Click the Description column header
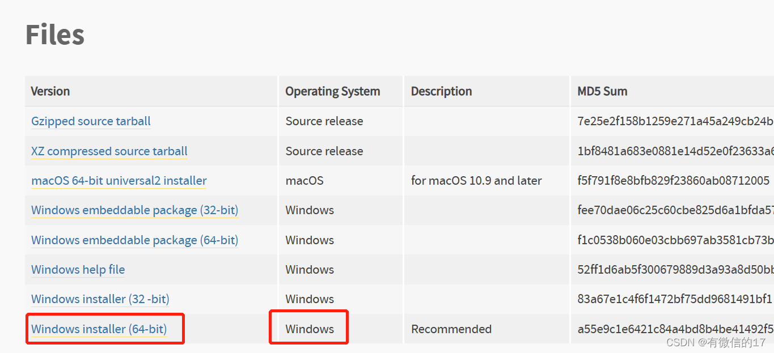This screenshot has height=353, width=774. tap(441, 91)
